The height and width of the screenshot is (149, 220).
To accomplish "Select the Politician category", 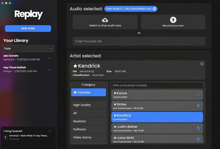I will tap(89, 129).
